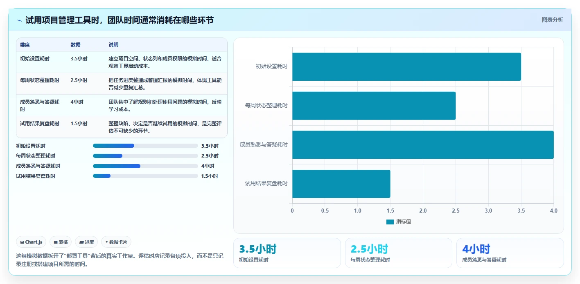
Task: Click the 指标值 legend color swatch
Action: click(390, 222)
